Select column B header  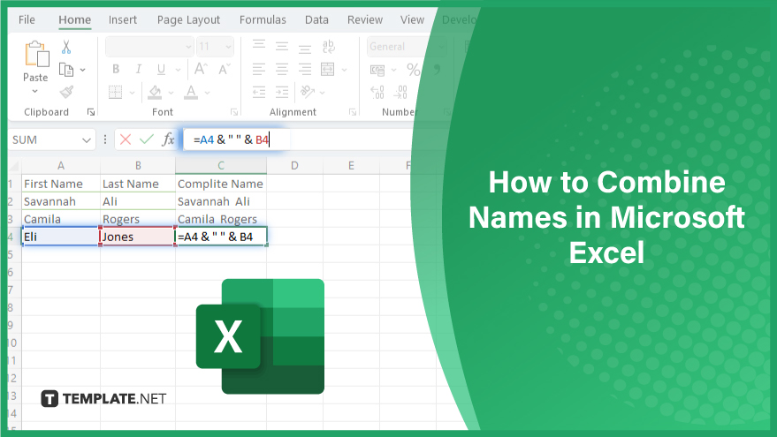pos(138,166)
